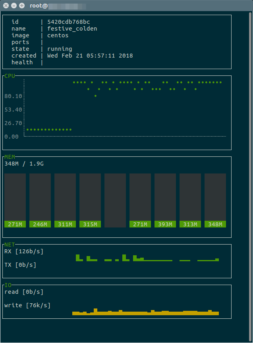The image size is (253, 343).
Task: Minimize the terminal window
Action: pyautogui.click(x=14, y=6)
